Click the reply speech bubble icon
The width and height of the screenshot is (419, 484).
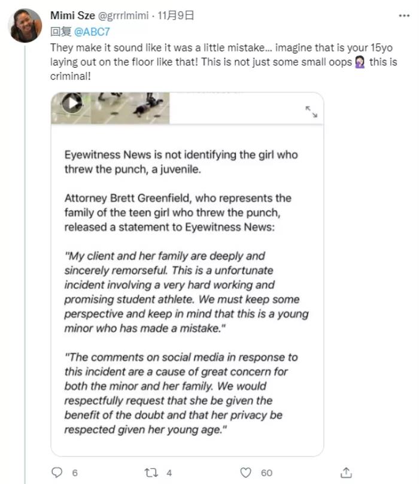pos(57,473)
